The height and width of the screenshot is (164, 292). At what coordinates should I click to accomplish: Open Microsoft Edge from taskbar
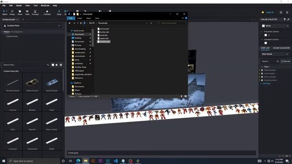pos(78,161)
